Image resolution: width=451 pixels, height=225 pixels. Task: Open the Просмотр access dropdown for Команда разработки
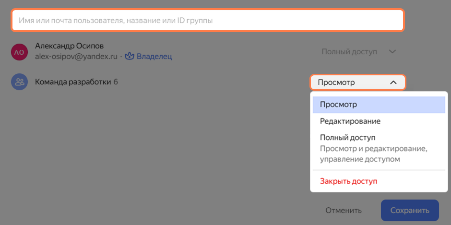pos(358,83)
